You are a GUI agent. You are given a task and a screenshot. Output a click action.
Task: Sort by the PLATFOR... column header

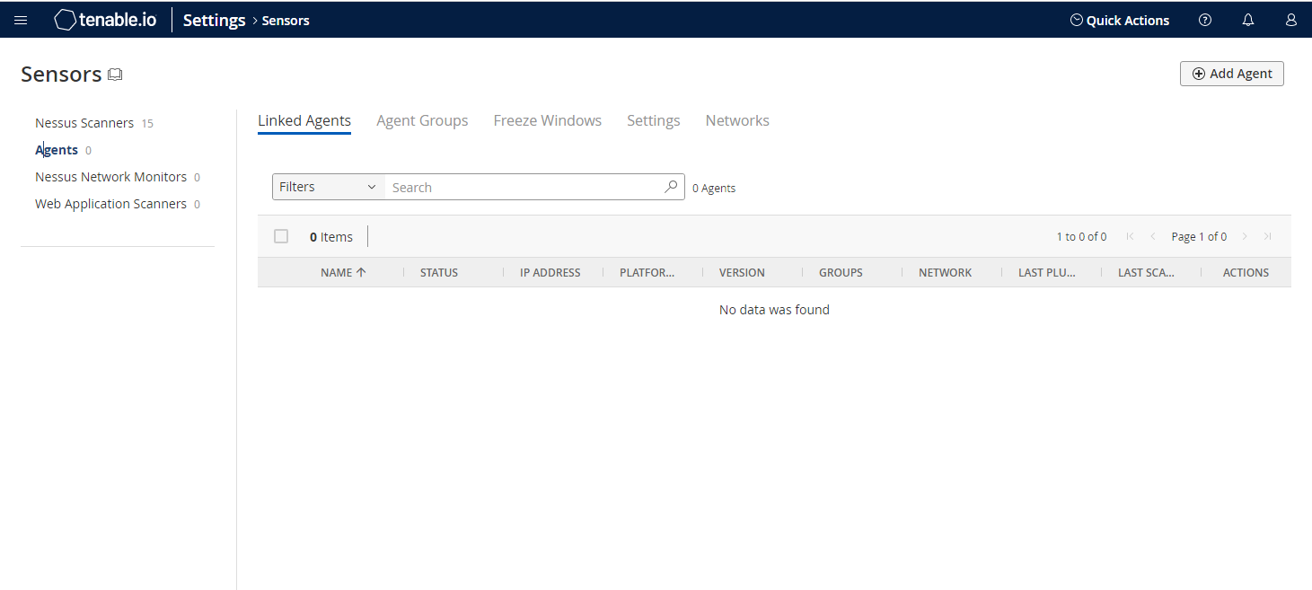(647, 272)
